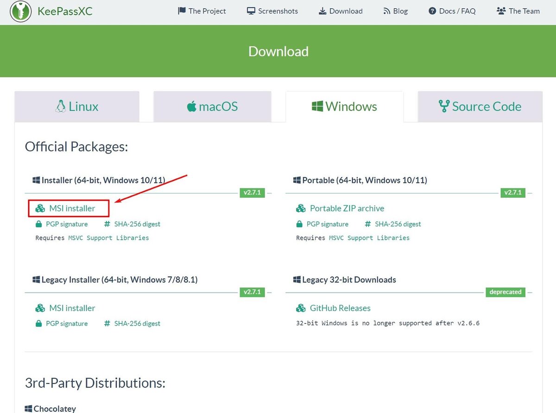Click Windows icon beside Legacy Installer heading

click(x=36, y=280)
